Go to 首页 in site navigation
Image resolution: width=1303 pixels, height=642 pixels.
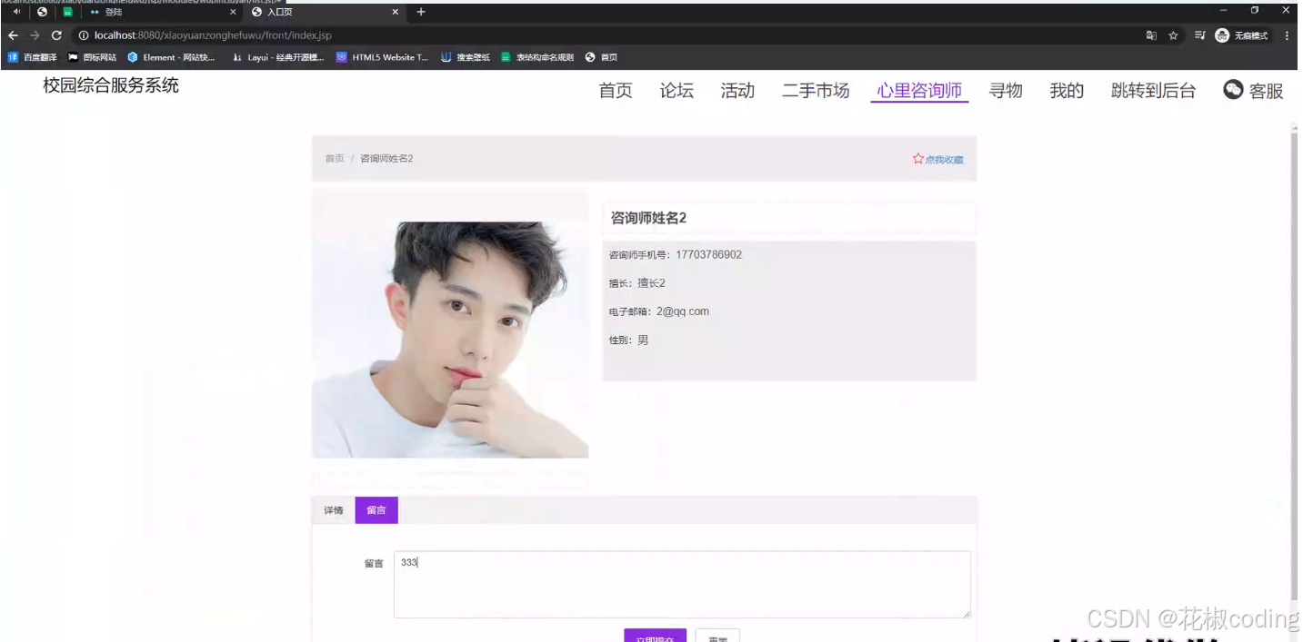tap(616, 91)
